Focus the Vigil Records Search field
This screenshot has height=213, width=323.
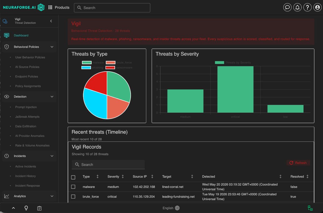click(108, 165)
